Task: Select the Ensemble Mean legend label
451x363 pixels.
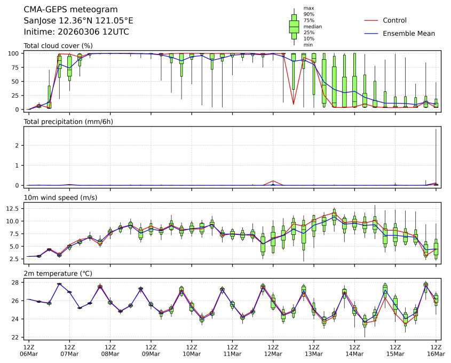Action: [409, 34]
